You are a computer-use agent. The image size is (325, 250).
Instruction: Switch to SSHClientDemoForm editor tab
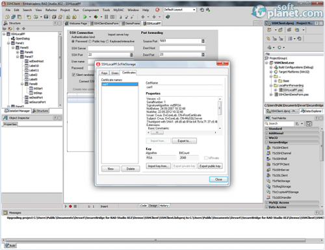tap(104, 23)
